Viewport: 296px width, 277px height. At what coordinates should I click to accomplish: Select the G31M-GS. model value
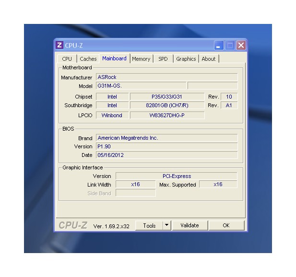tap(141, 86)
